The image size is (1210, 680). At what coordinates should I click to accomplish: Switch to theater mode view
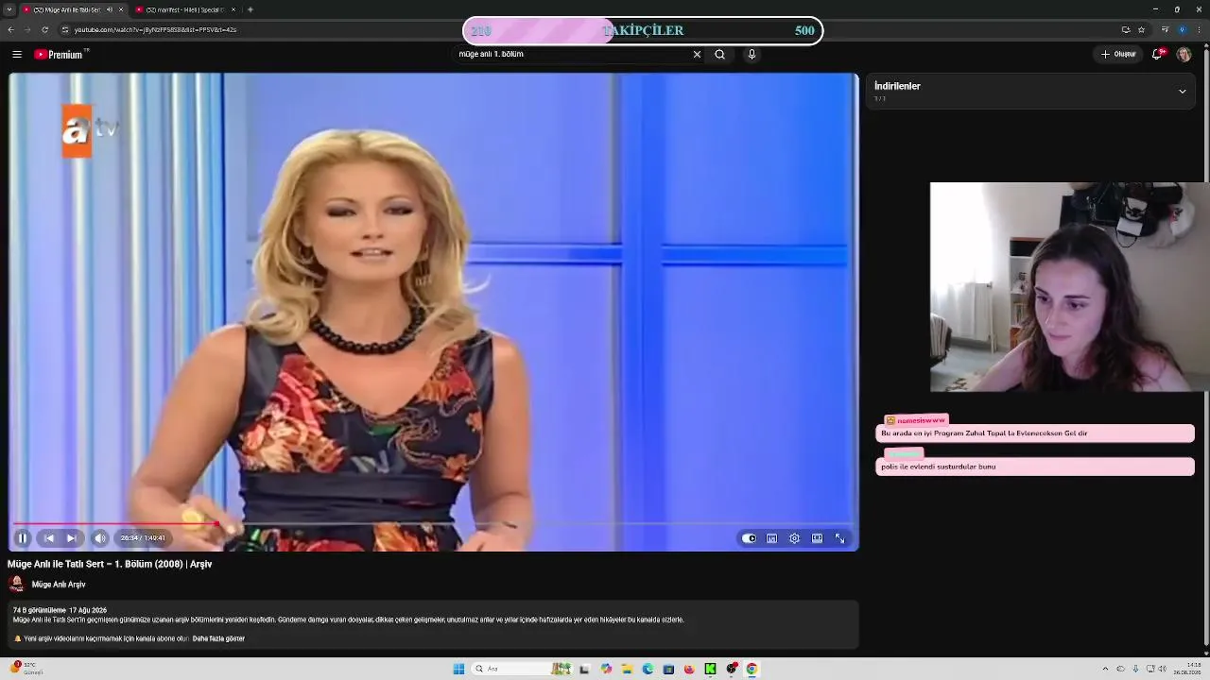pyautogui.click(x=817, y=538)
